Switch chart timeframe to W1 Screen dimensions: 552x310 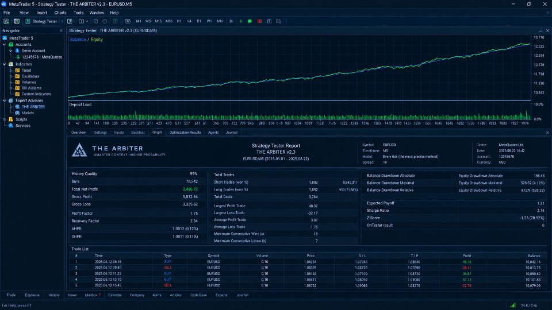click(x=209, y=21)
